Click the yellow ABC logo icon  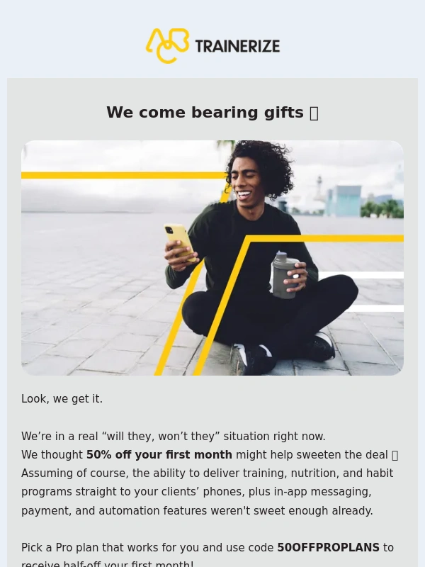167,46
